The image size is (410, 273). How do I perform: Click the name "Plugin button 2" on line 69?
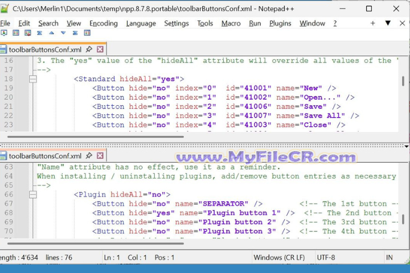click(x=237, y=222)
